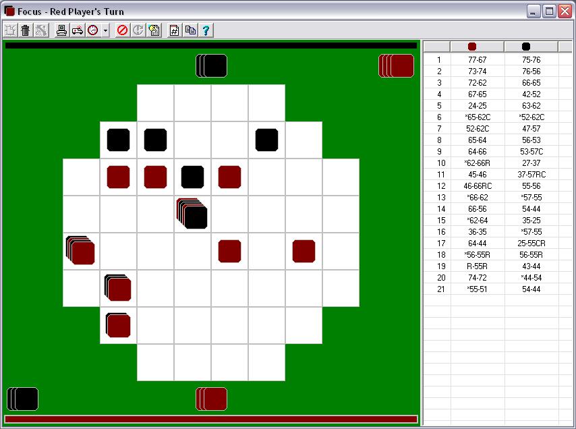Screen dimensions: 576x429
Task: Click the ambulance icon in toolbar
Action: [x=77, y=30]
